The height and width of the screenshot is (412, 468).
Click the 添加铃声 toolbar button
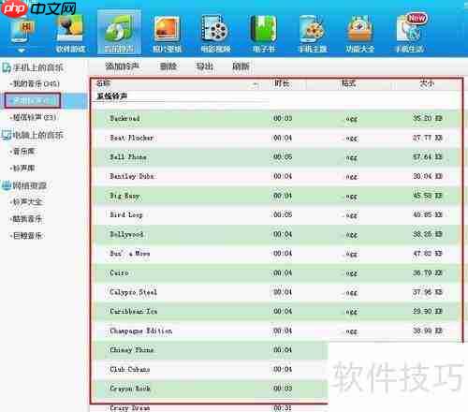point(122,66)
